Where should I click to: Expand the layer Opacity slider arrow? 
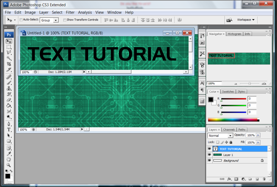coord(258,135)
